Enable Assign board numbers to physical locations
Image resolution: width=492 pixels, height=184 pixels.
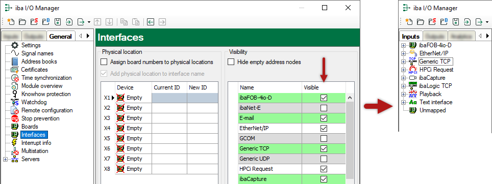click(104, 62)
